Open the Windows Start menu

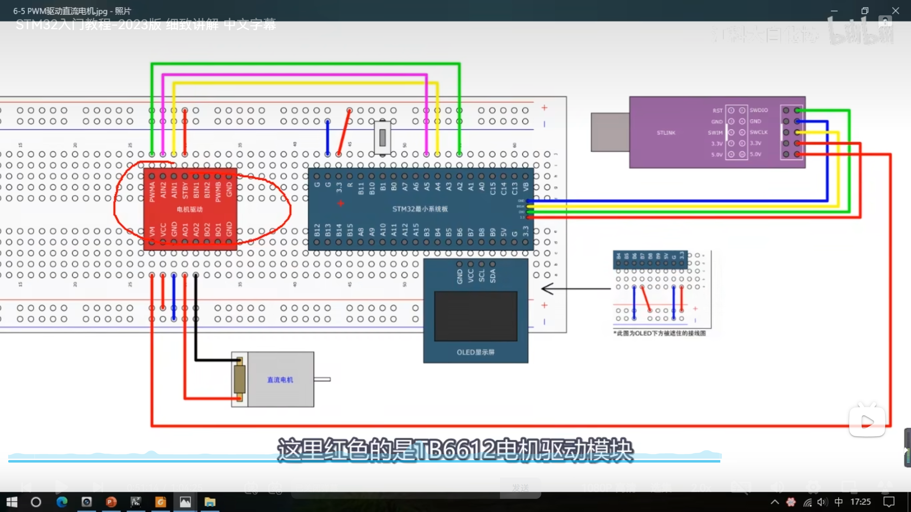point(12,502)
